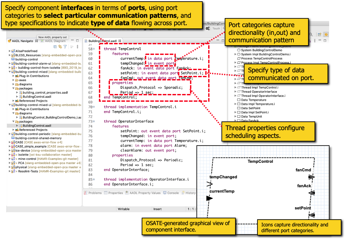Click the tempChanged event port icon

209,184
